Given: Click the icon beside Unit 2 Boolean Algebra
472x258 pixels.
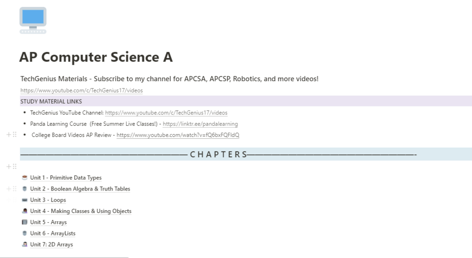Looking at the screenshot, I should [24, 189].
